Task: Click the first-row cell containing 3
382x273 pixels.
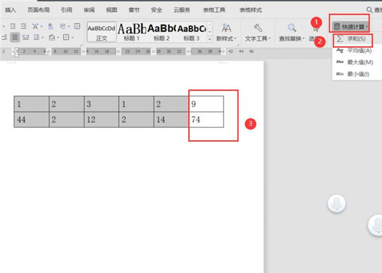Action: coord(101,104)
